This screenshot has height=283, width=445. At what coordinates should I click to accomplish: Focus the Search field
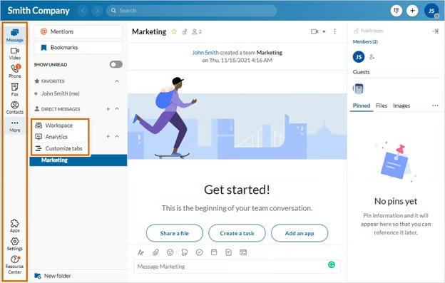(191, 11)
